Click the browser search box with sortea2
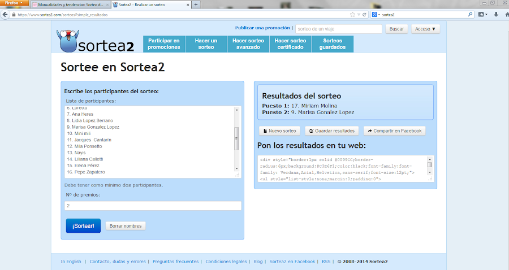 [x=424, y=15]
